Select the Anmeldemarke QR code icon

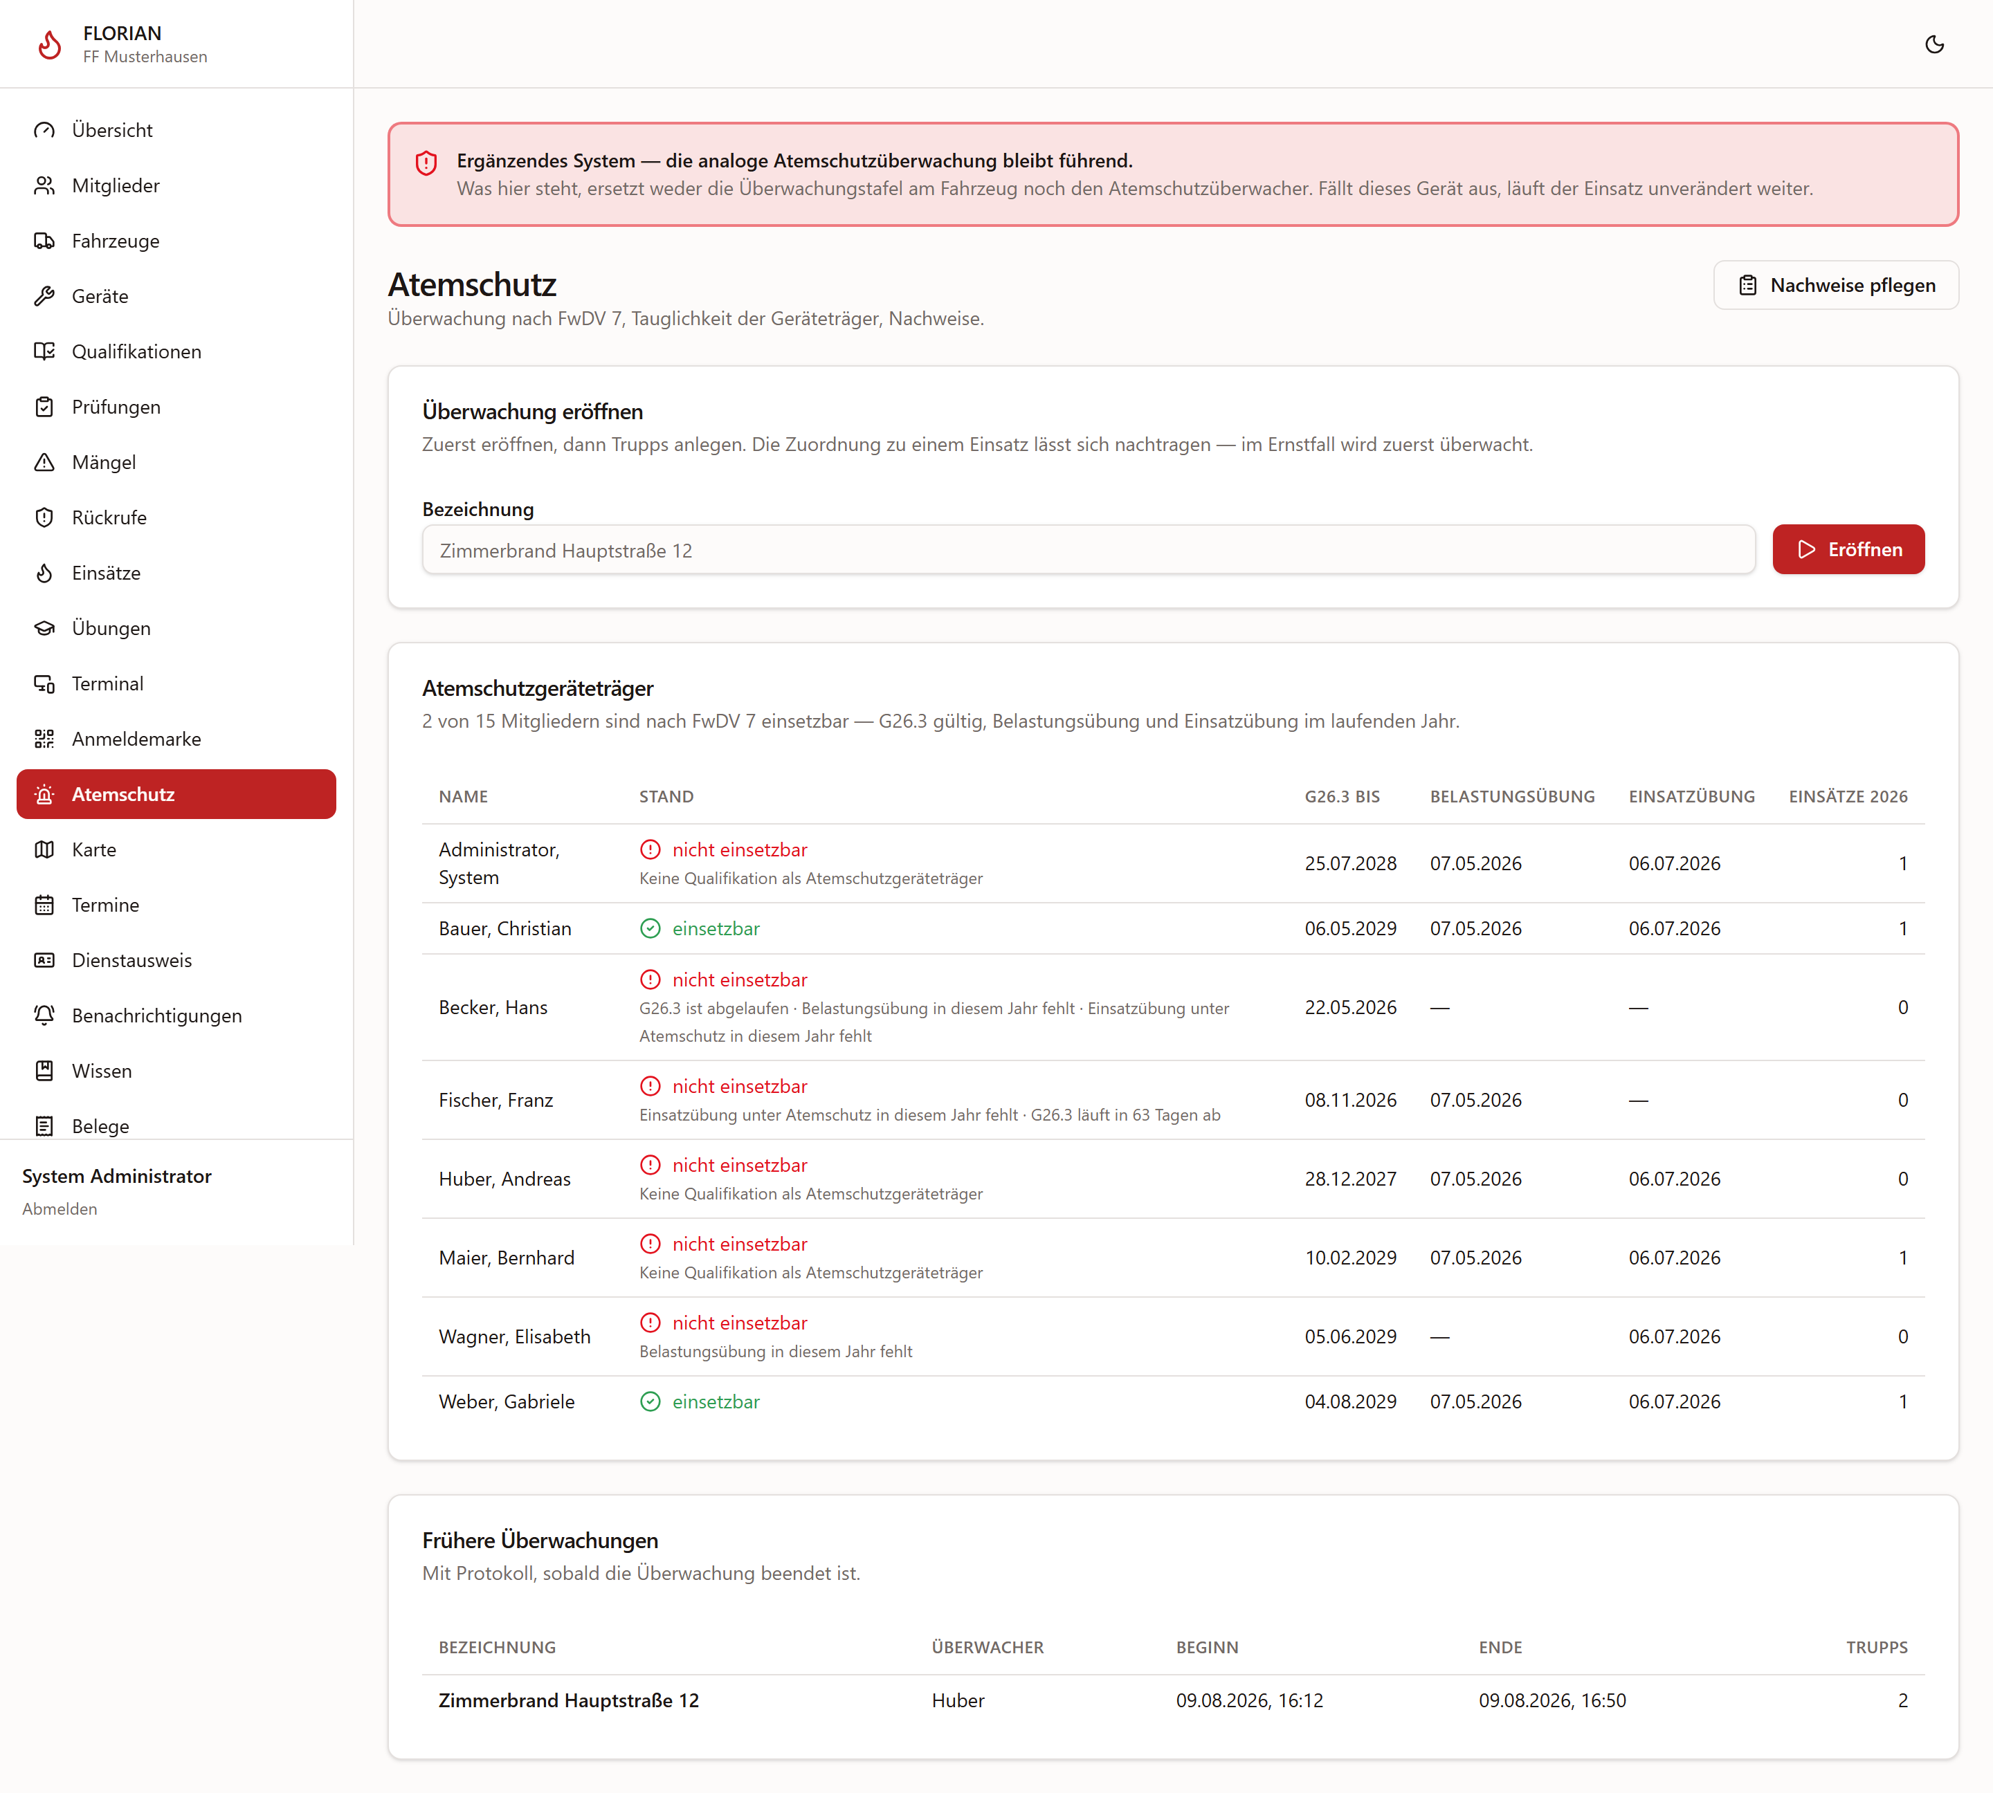pyautogui.click(x=44, y=739)
